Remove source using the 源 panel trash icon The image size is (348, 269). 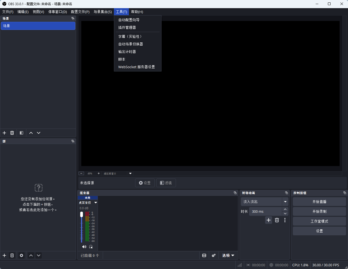tap(12, 255)
